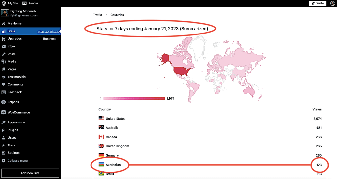Open WooCommerce from sidebar
Viewport: 337px width, 179px height.
tap(18, 112)
